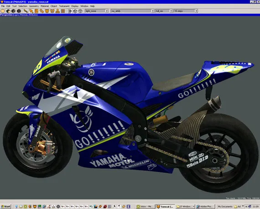Click the Firefox quick launch icon
Image resolution: width=260 pixels, height=209 pixels.
pos(30,207)
